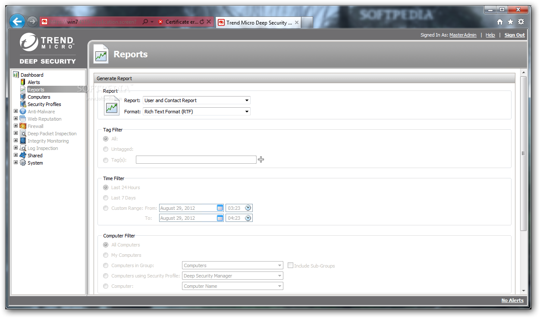Open the From time clock picker
The height and width of the screenshot is (318, 540).
(x=248, y=208)
